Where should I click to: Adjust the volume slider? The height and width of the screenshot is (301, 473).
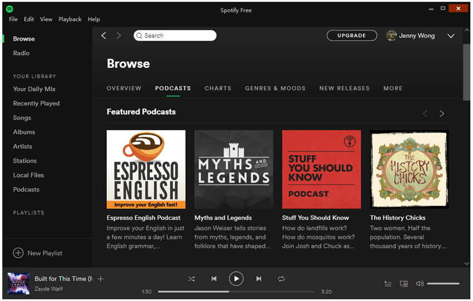click(443, 284)
